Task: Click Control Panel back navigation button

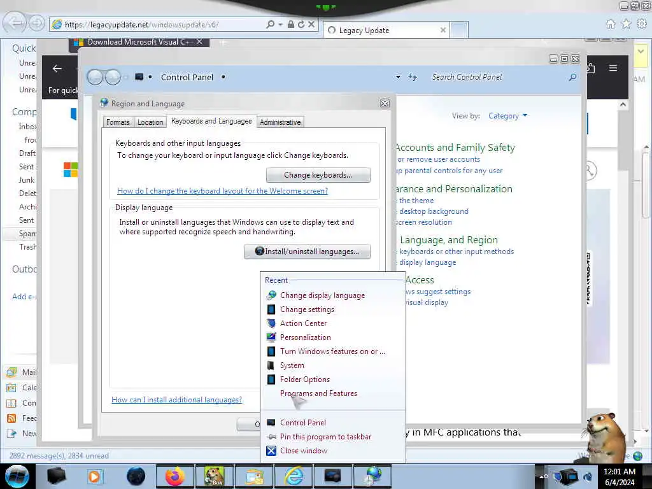Action: click(x=96, y=77)
